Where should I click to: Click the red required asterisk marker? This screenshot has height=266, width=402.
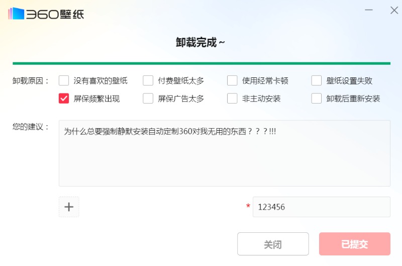(248, 206)
